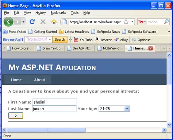
Task: Click the toolbar separator grip icon
Action: (70, 40)
